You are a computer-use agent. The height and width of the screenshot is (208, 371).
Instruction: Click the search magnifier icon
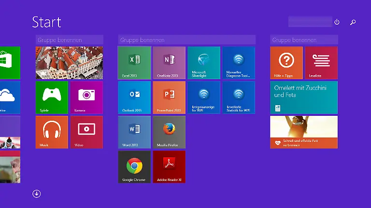[x=353, y=22]
